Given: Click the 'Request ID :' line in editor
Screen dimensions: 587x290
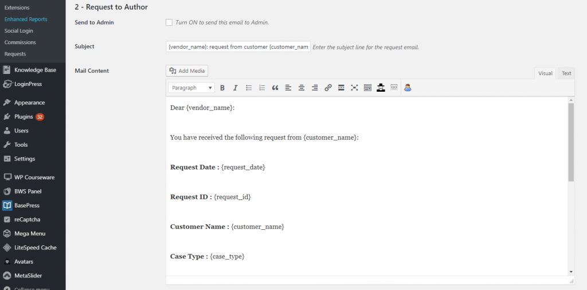Looking at the screenshot, I should 210,197.
